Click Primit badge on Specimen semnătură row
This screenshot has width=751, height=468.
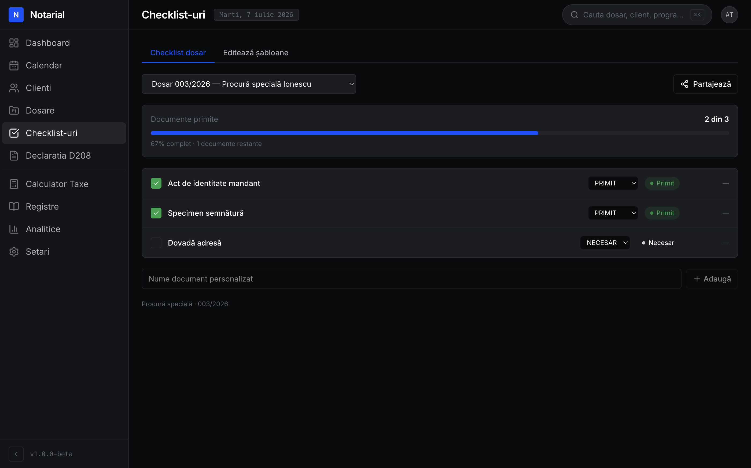click(x=662, y=213)
